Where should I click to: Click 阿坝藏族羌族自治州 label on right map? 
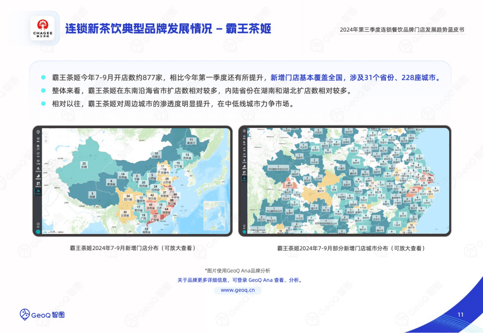tap(278, 168)
